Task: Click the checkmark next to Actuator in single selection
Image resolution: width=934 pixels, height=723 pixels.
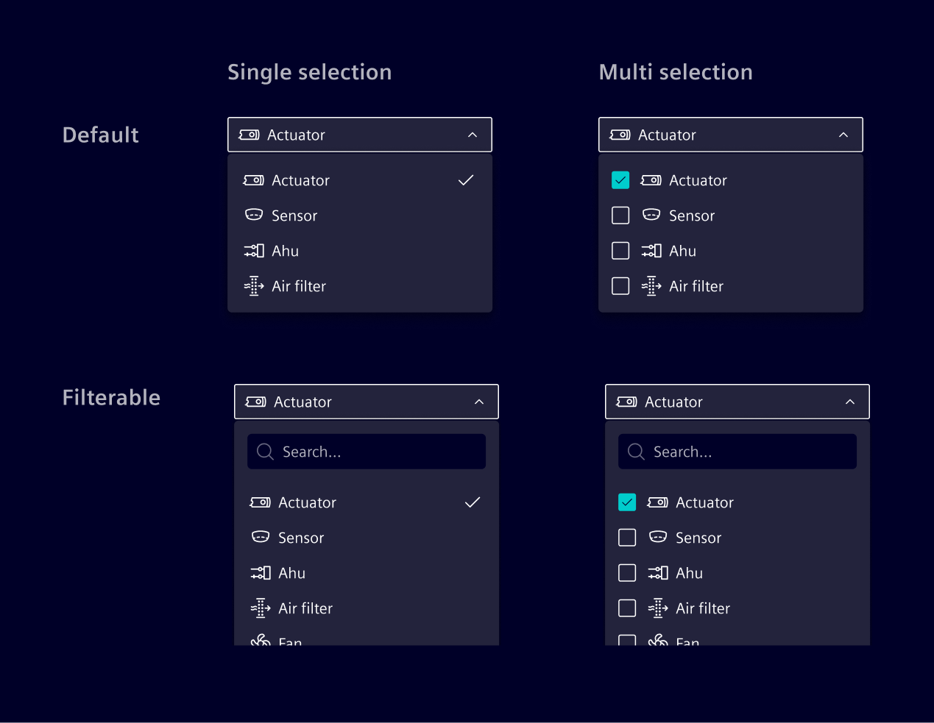Action: (x=465, y=179)
